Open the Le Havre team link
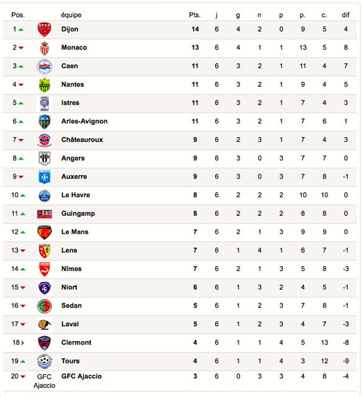This screenshot has width=363, height=397. pyautogui.click(x=76, y=195)
